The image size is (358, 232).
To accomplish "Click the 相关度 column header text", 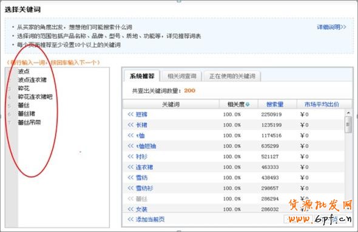I will pos(236,104).
